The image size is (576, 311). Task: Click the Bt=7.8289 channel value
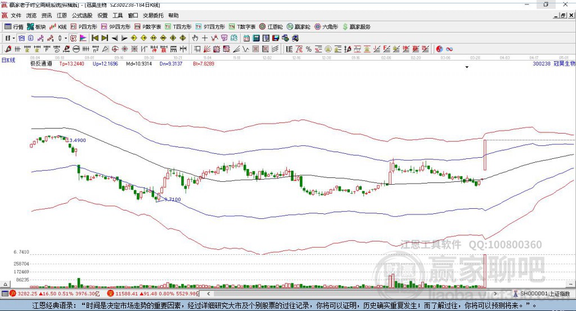[204, 64]
